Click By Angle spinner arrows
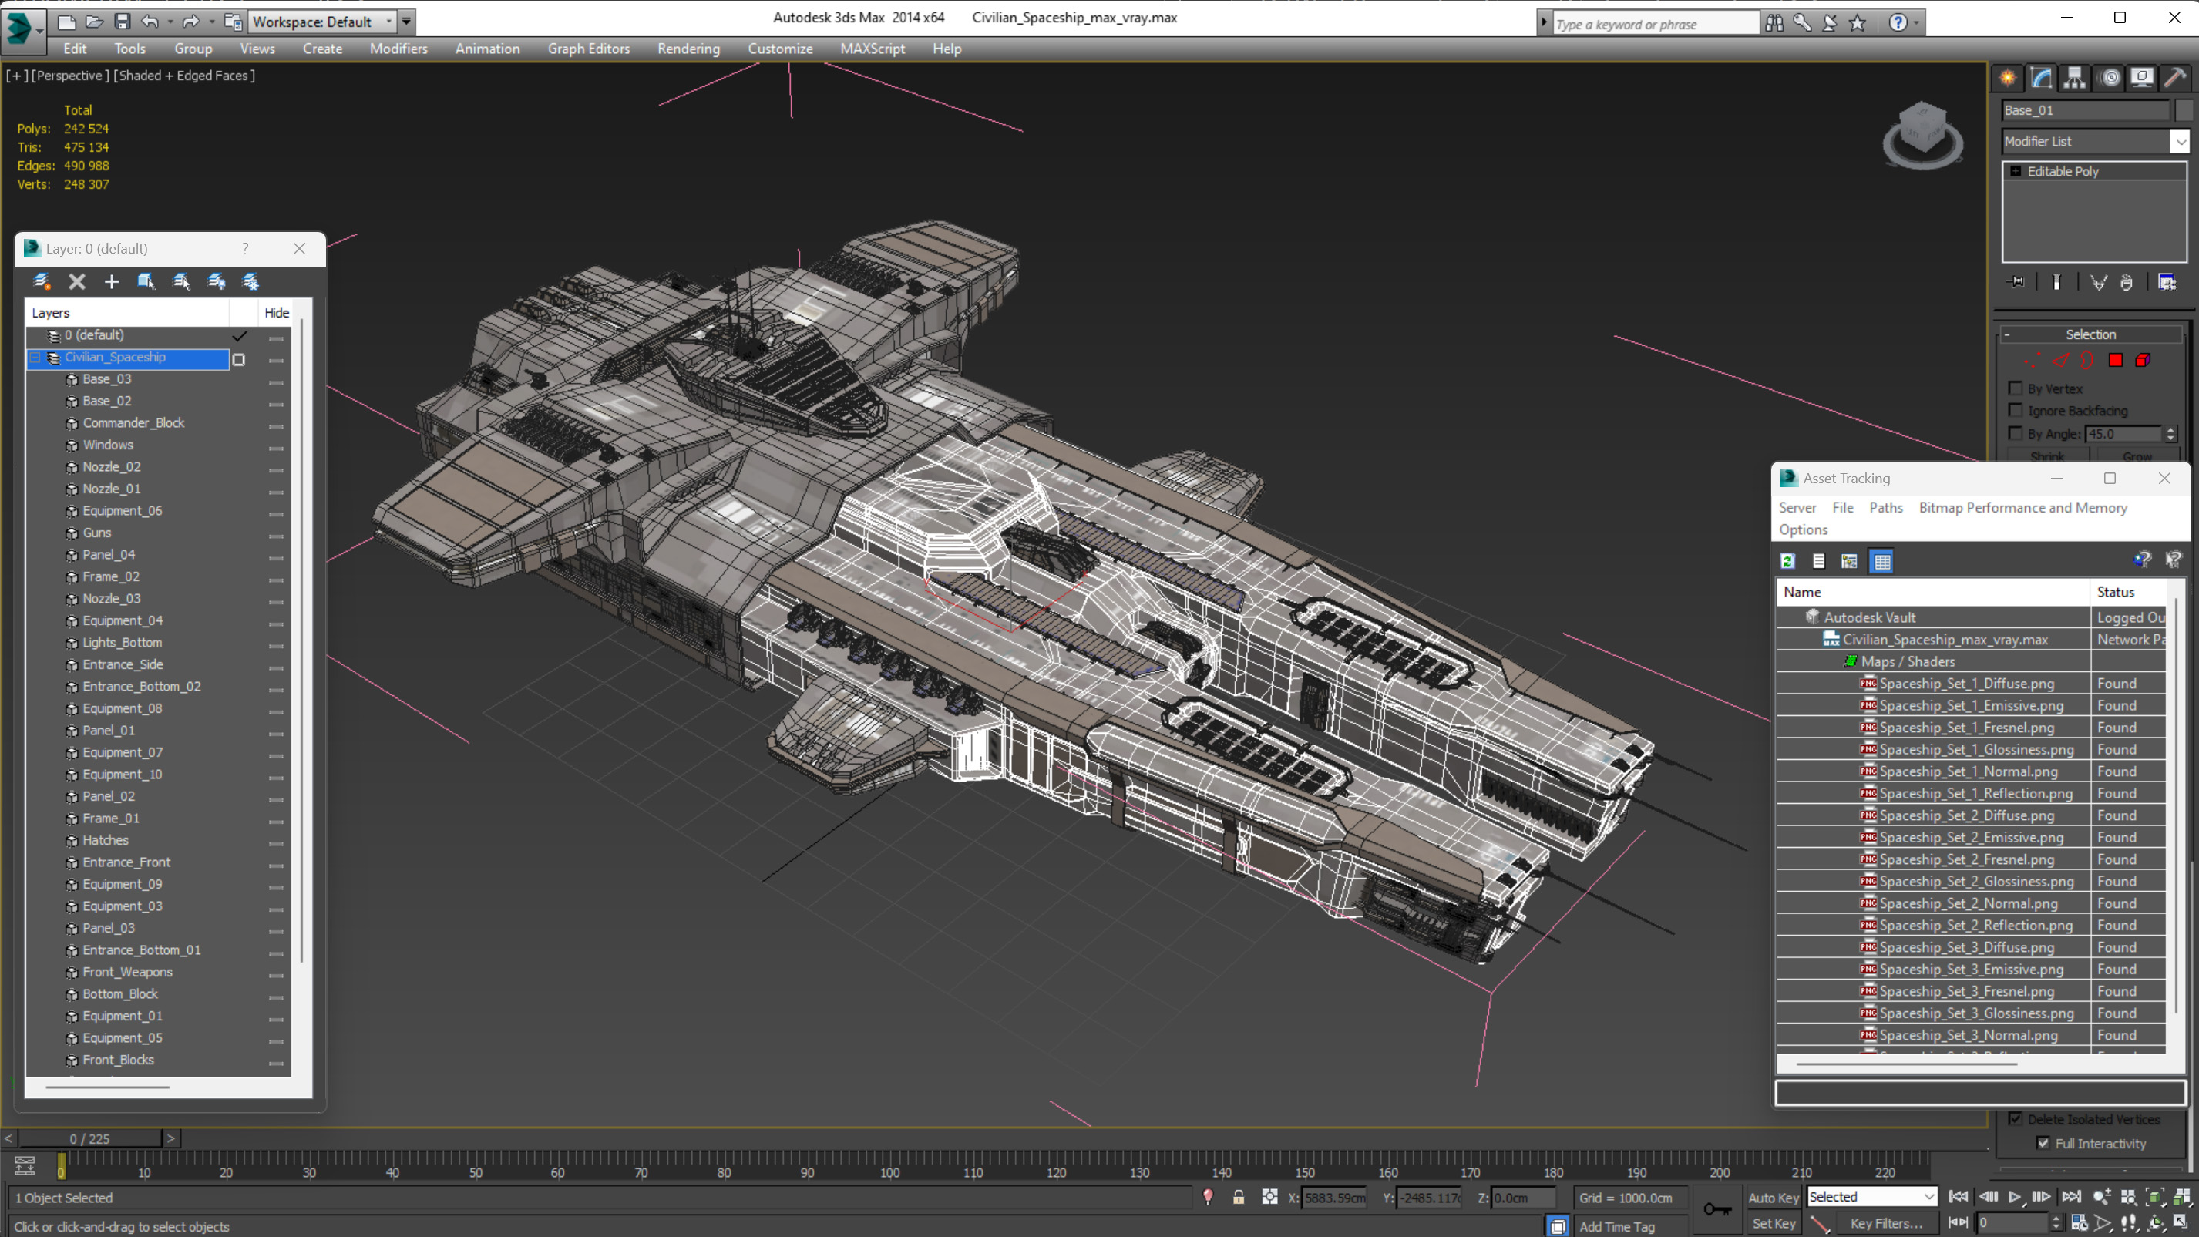 pyautogui.click(x=2170, y=434)
